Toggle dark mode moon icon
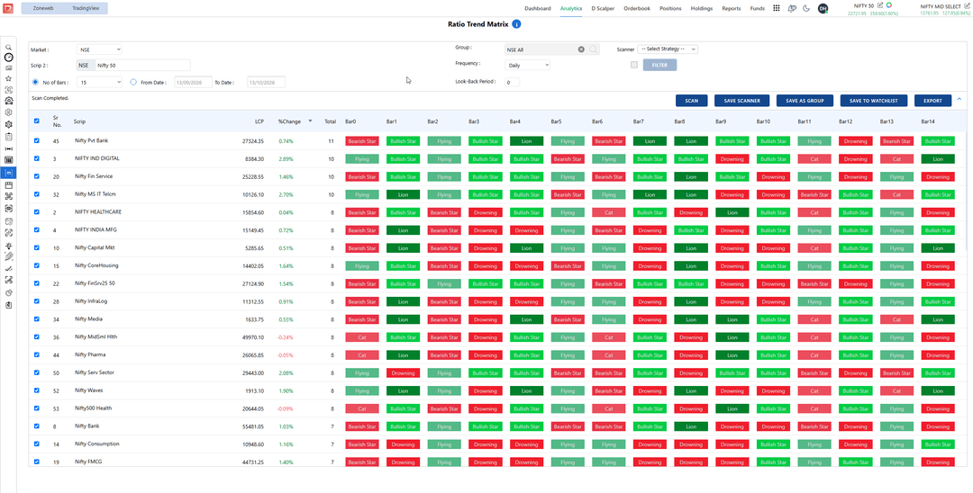This screenshot has height=493, width=973. click(x=806, y=8)
